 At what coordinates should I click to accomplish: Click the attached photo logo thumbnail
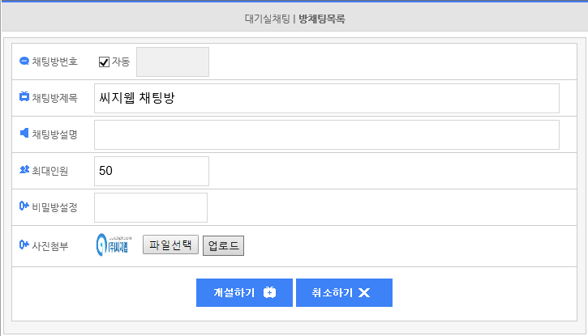coord(114,245)
